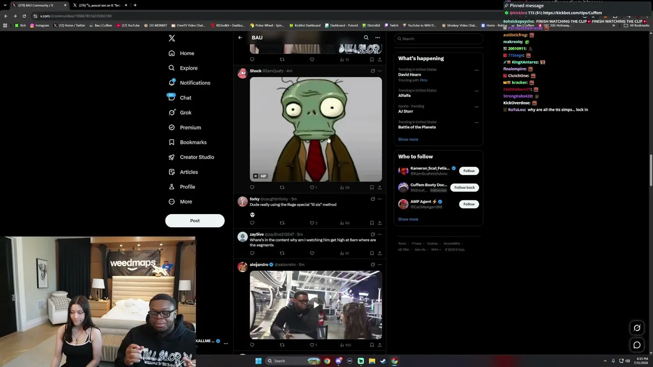Image resolution: width=653 pixels, height=367 pixels.
Task: Like Shock's zombie GIF post
Action: click(x=312, y=187)
